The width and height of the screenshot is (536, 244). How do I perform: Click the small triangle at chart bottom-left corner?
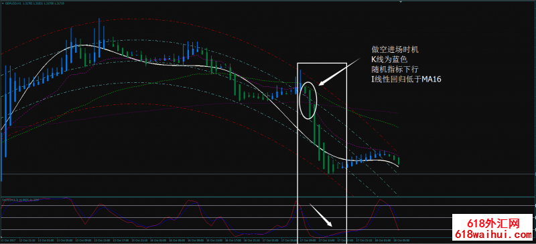[1, 237]
